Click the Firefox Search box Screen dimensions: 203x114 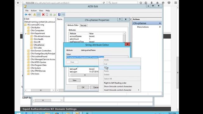[122, 3]
